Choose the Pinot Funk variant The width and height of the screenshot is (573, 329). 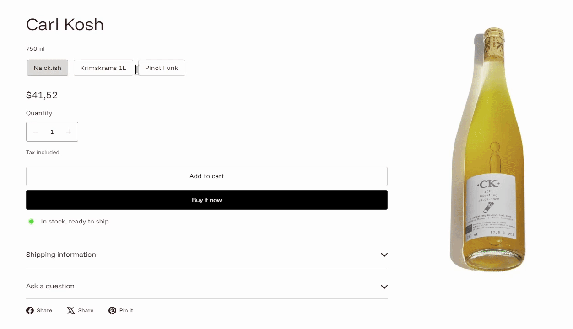[x=162, y=68]
